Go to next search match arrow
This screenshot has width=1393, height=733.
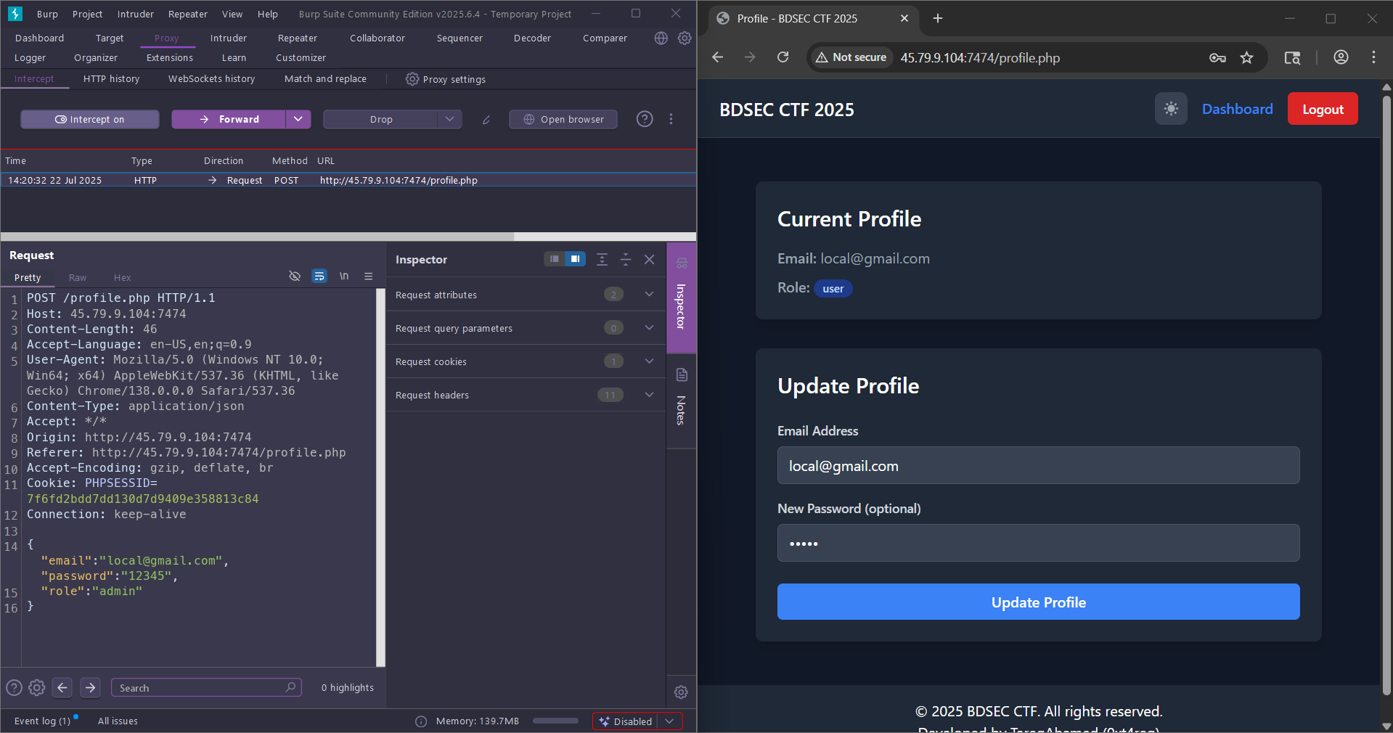point(90,687)
